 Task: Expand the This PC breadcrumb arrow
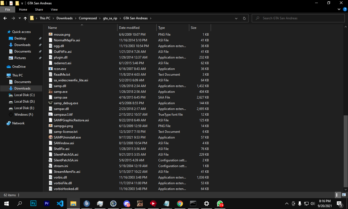[53, 18]
